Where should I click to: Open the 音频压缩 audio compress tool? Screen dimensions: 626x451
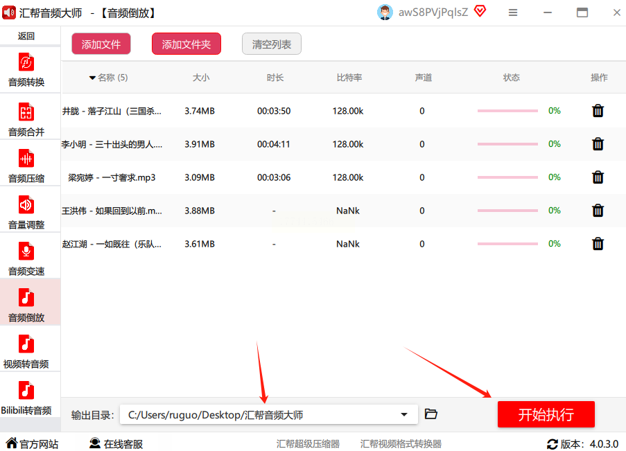point(26,166)
